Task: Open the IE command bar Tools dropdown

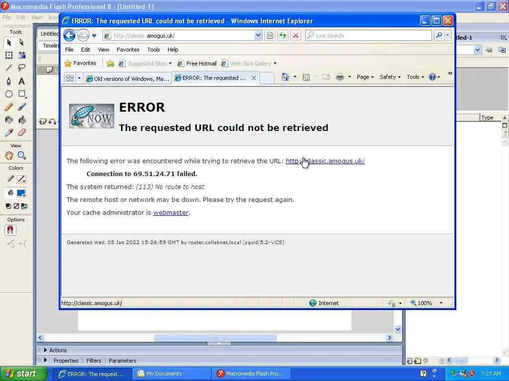Action: 415,77
